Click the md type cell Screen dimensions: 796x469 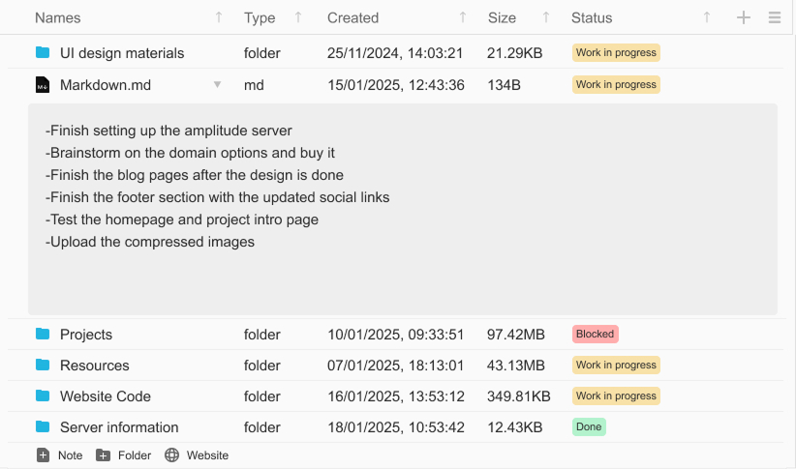coord(254,85)
